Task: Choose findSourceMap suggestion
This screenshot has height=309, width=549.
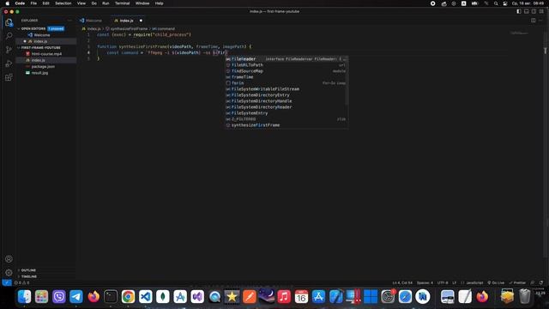Action: pos(287,71)
